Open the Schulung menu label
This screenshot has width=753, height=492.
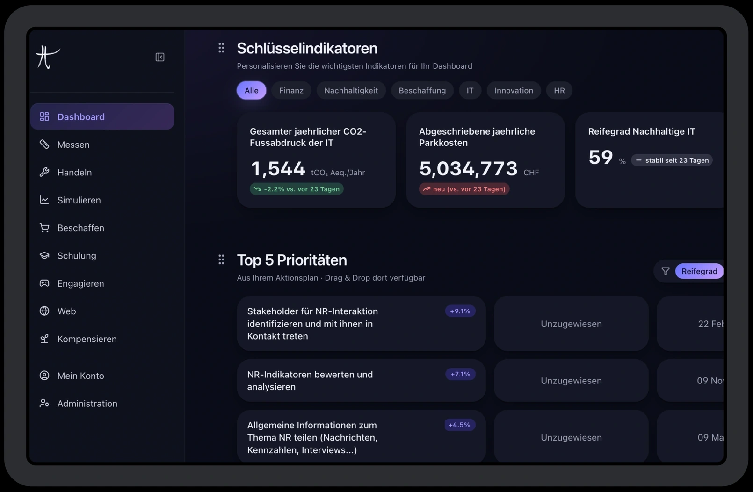[77, 255]
